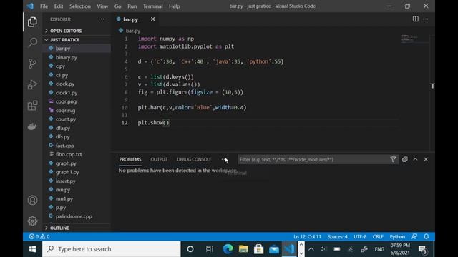Image resolution: width=458 pixels, height=257 pixels.
Task: Expand the Outline section
Action: tap(59, 228)
